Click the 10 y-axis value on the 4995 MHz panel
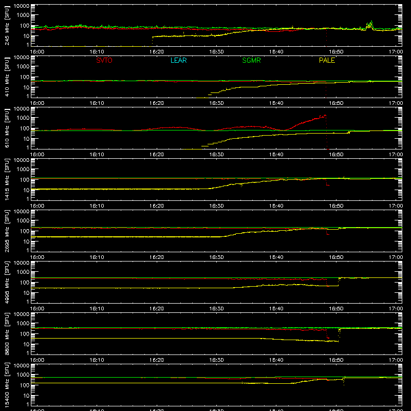This screenshot has height=411, width=411. coord(27,293)
